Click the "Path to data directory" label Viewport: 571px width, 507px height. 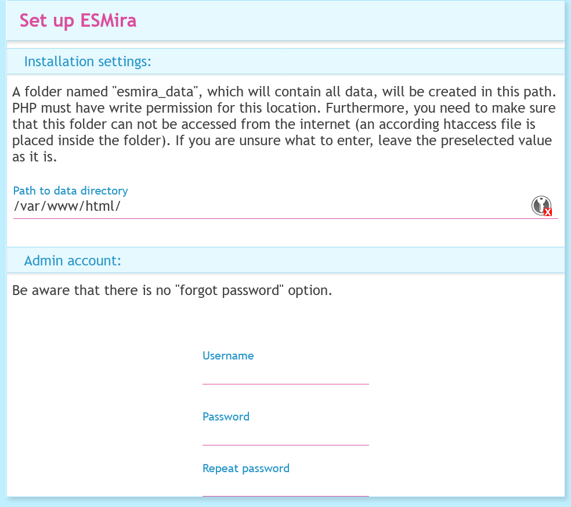[x=70, y=190]
